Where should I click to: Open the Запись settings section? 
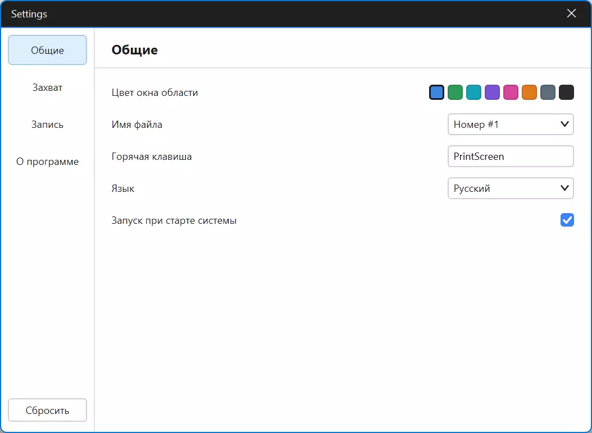point(47,125)
